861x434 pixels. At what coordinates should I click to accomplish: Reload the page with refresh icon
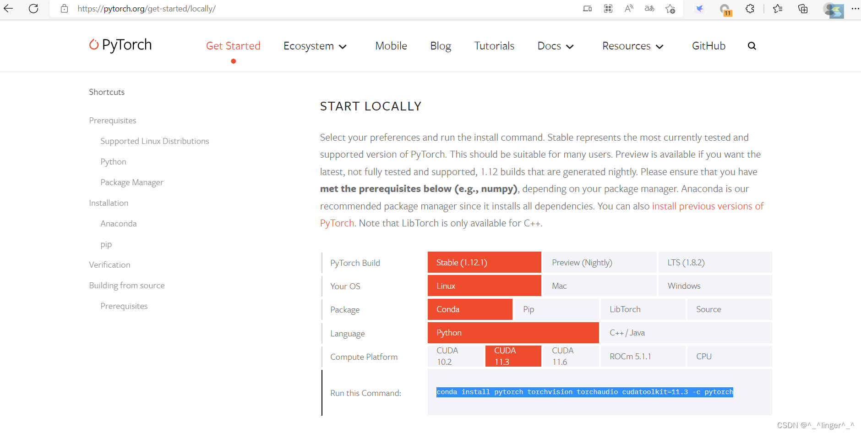pos(33,8)
